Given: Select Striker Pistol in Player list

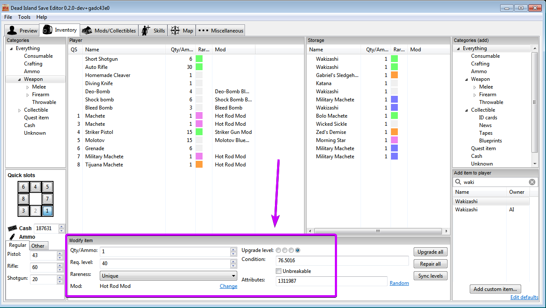Looking at the screenshot, I should (x=186, y=132).
